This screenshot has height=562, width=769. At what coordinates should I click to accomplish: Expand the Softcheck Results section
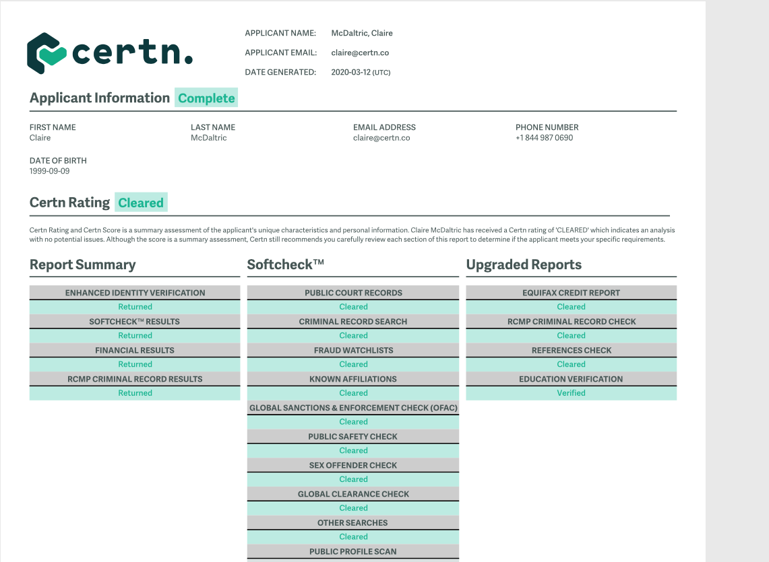point(134,321)
